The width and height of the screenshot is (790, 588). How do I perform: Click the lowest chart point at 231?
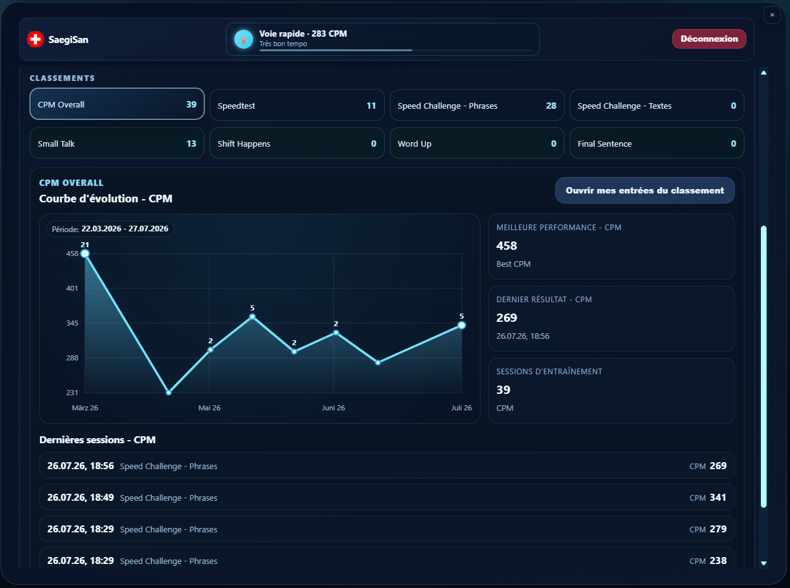(168, 393)
